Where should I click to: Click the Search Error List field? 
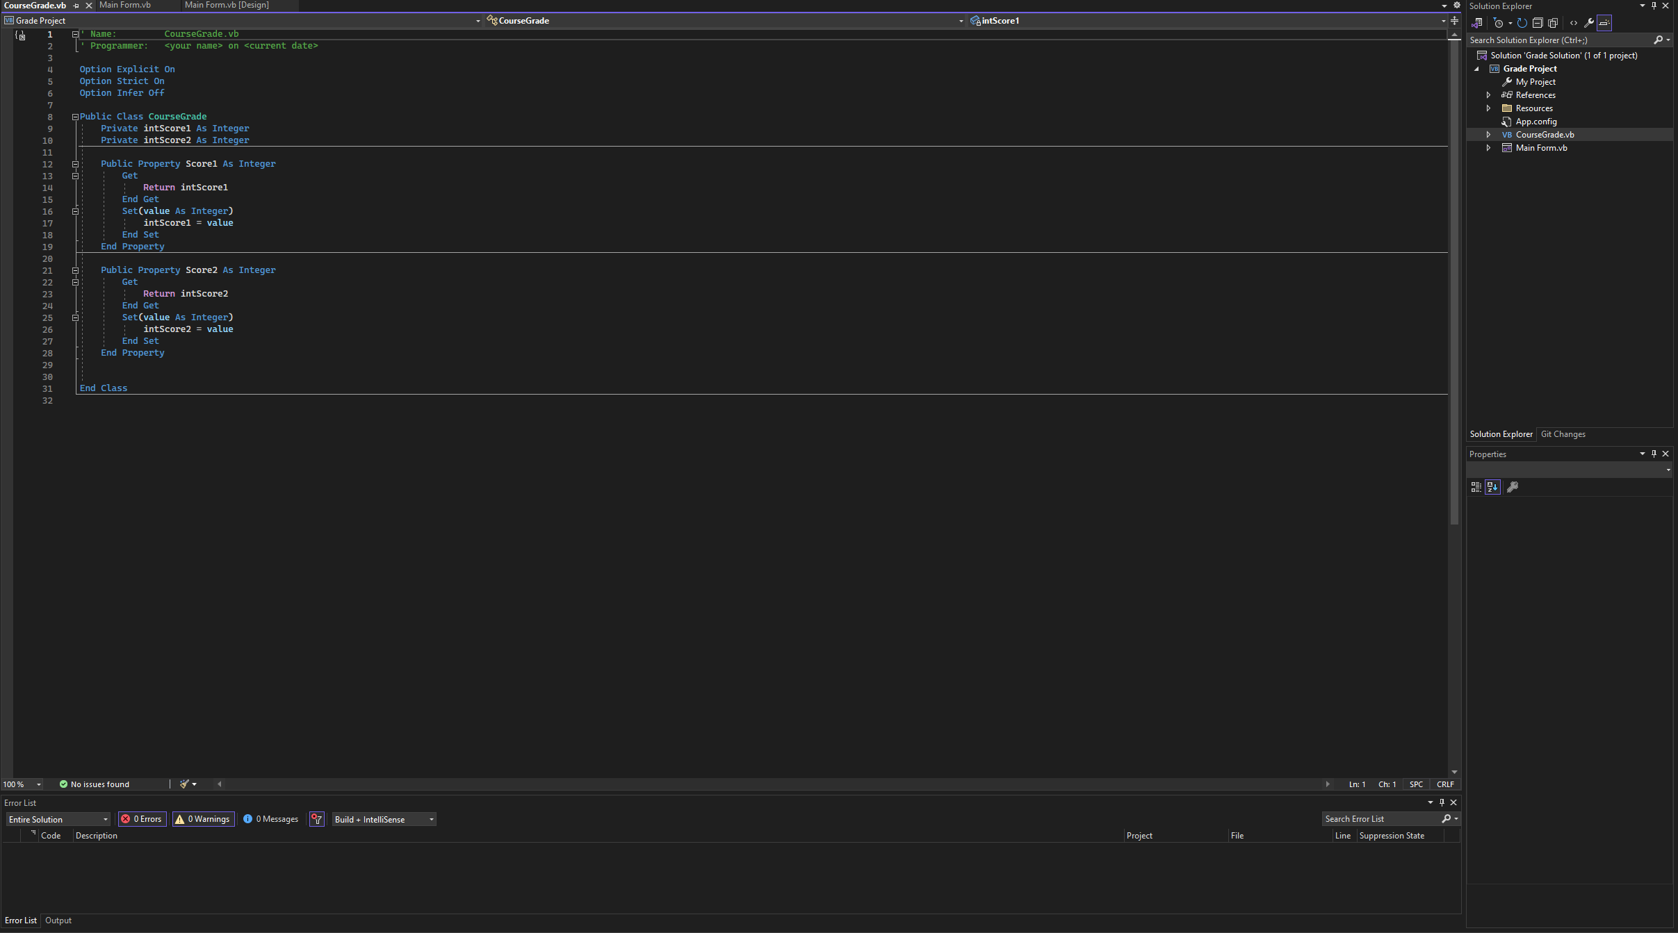pos(1380,819)
